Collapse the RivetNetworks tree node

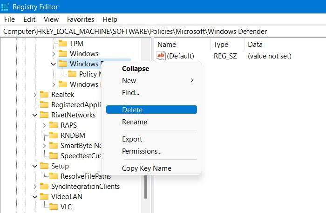35,115
